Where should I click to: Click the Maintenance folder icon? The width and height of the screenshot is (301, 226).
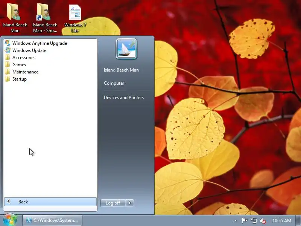click(8, 72)
